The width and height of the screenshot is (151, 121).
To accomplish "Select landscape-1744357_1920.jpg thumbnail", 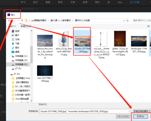I will point(139,41).
